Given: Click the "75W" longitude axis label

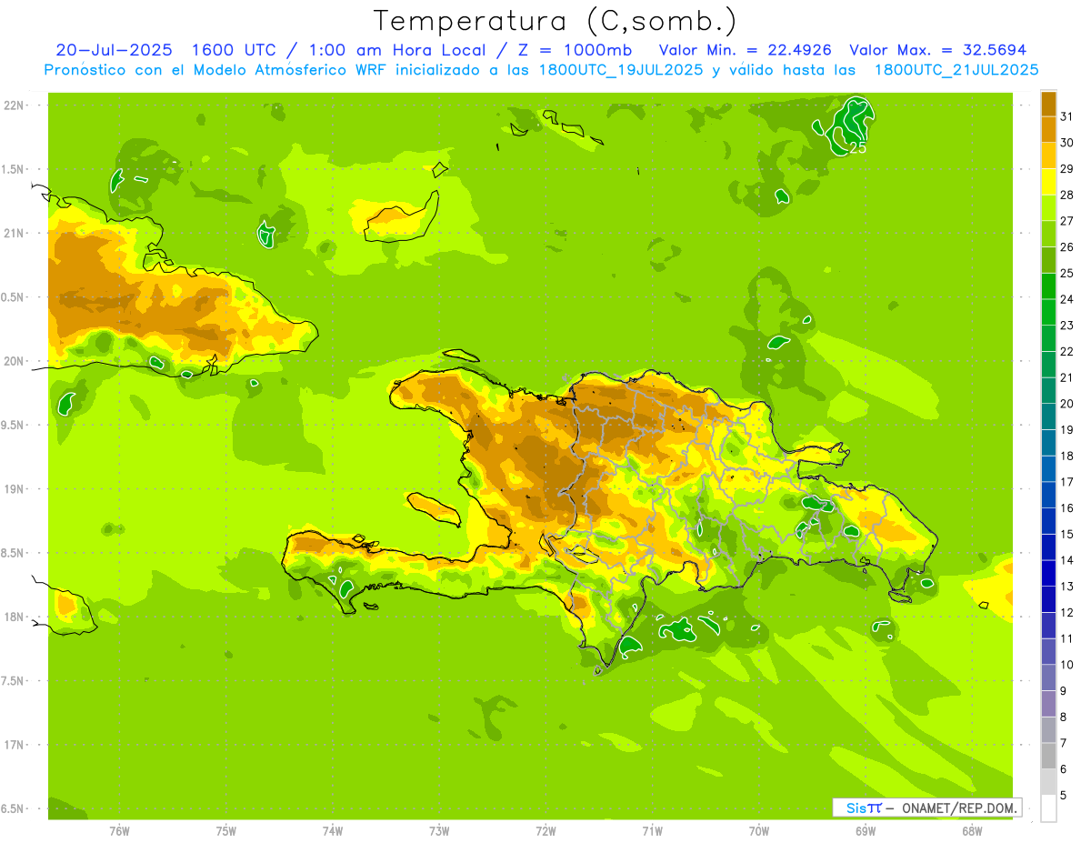Looking at the screenshot, I should click(x=226, y=831).
